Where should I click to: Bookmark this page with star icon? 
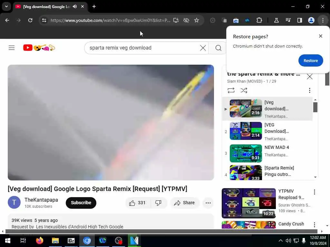(x=197, y=20)
